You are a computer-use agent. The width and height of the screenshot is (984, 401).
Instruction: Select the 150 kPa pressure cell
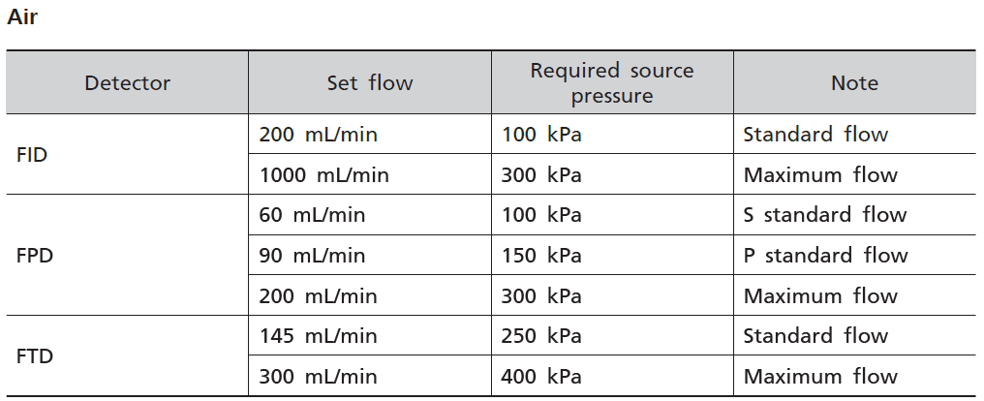pyautogui.click(x=541, y=256)
